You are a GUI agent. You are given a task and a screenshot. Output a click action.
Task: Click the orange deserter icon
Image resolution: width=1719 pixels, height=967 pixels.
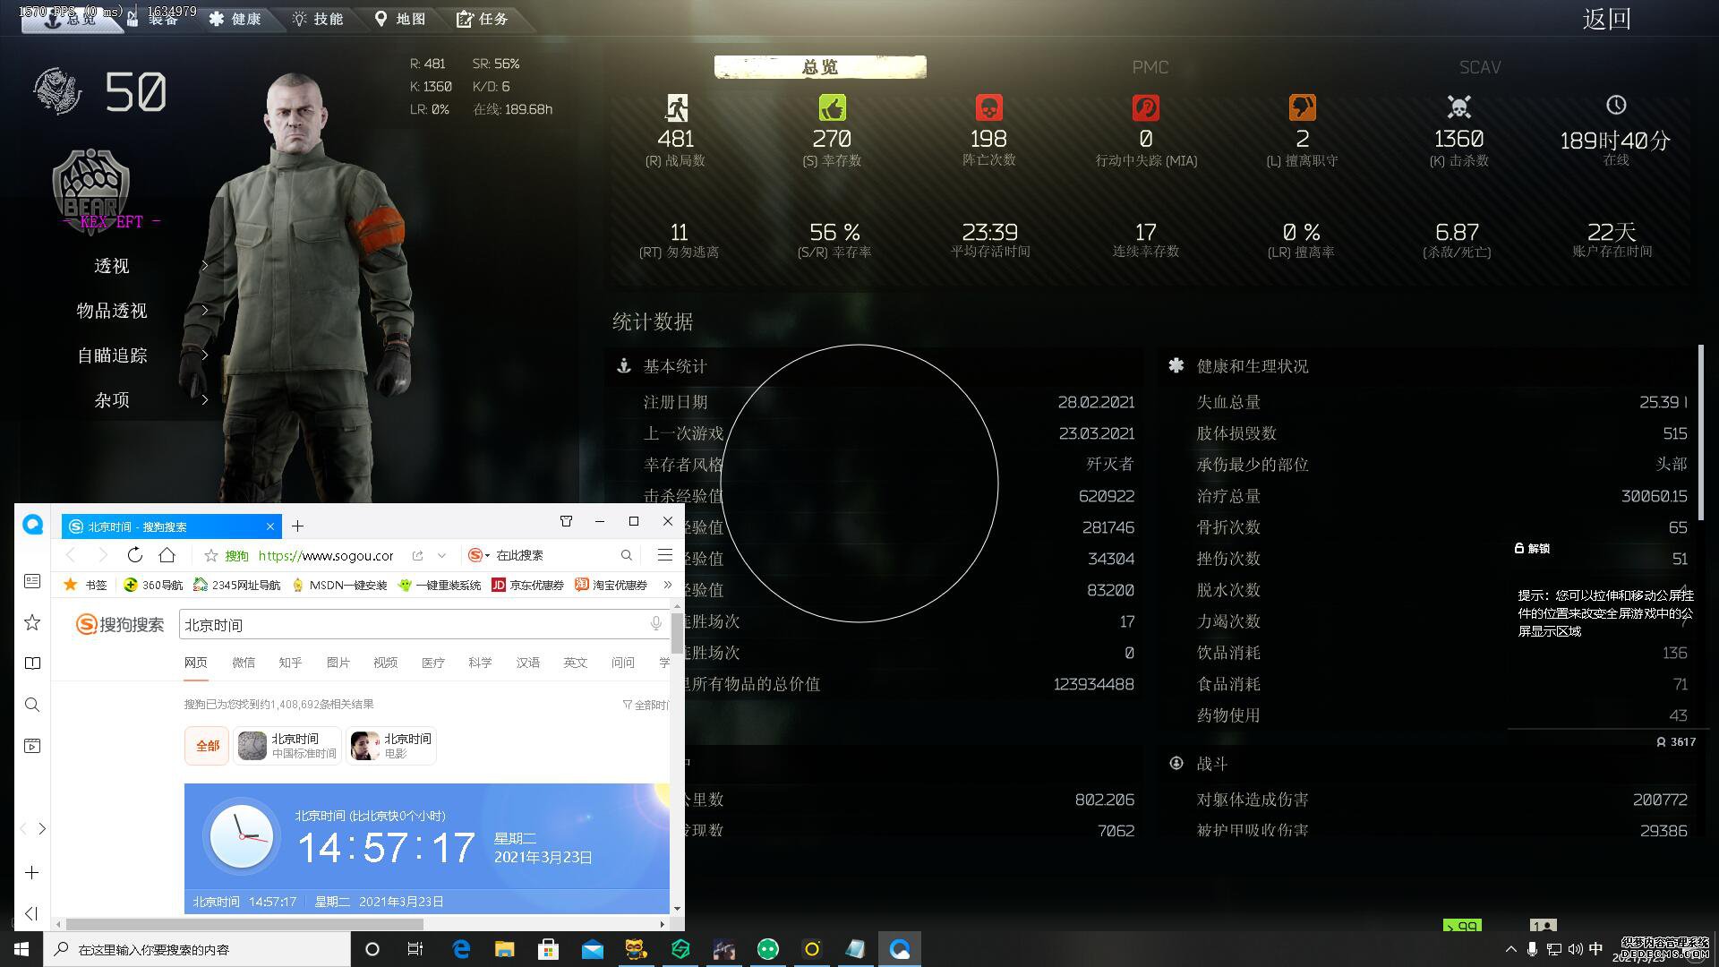(x=1303, y=108)
